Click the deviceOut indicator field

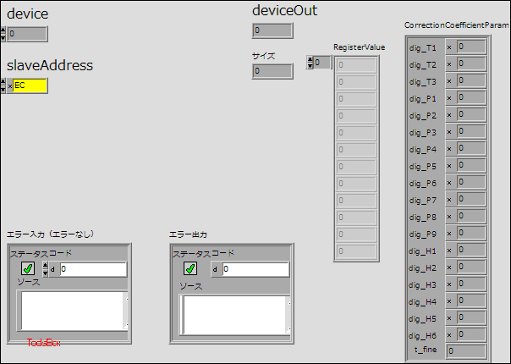[x=272, y=30]
